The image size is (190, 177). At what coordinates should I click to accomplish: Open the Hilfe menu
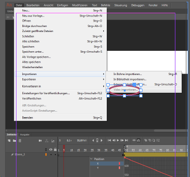point(164,5)
